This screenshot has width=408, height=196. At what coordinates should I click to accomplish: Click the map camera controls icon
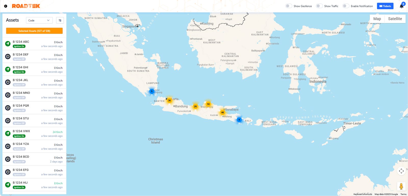401,171
